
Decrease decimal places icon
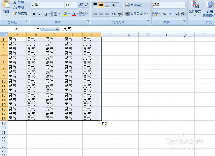click(x=183, y=14)
